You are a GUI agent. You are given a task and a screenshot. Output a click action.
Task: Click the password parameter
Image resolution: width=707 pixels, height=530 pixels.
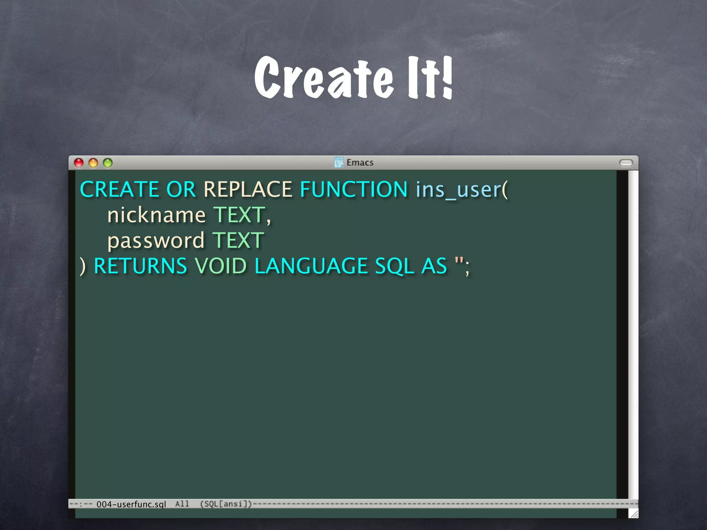pyautogui.click(x=156, y=241)
